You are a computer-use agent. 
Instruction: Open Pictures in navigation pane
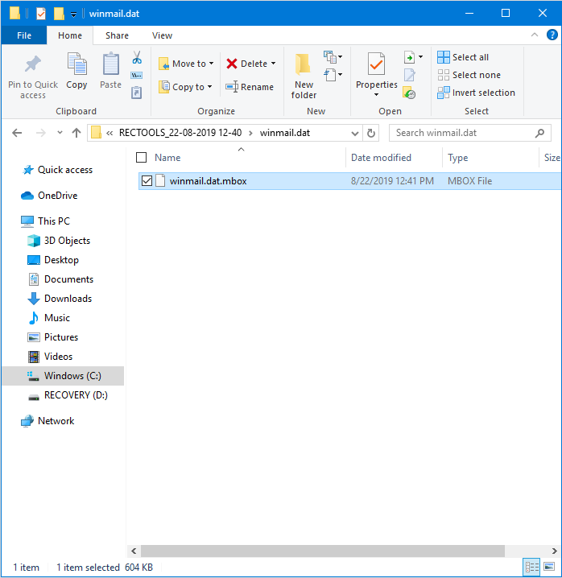52,337
